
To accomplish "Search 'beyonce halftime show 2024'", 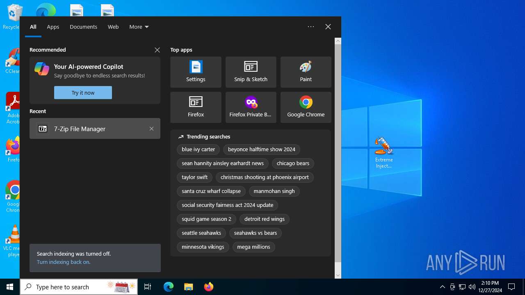I will click(x=262, y=150).
